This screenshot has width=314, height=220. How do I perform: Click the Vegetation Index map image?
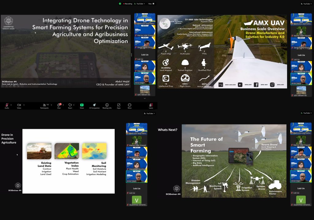67,151
